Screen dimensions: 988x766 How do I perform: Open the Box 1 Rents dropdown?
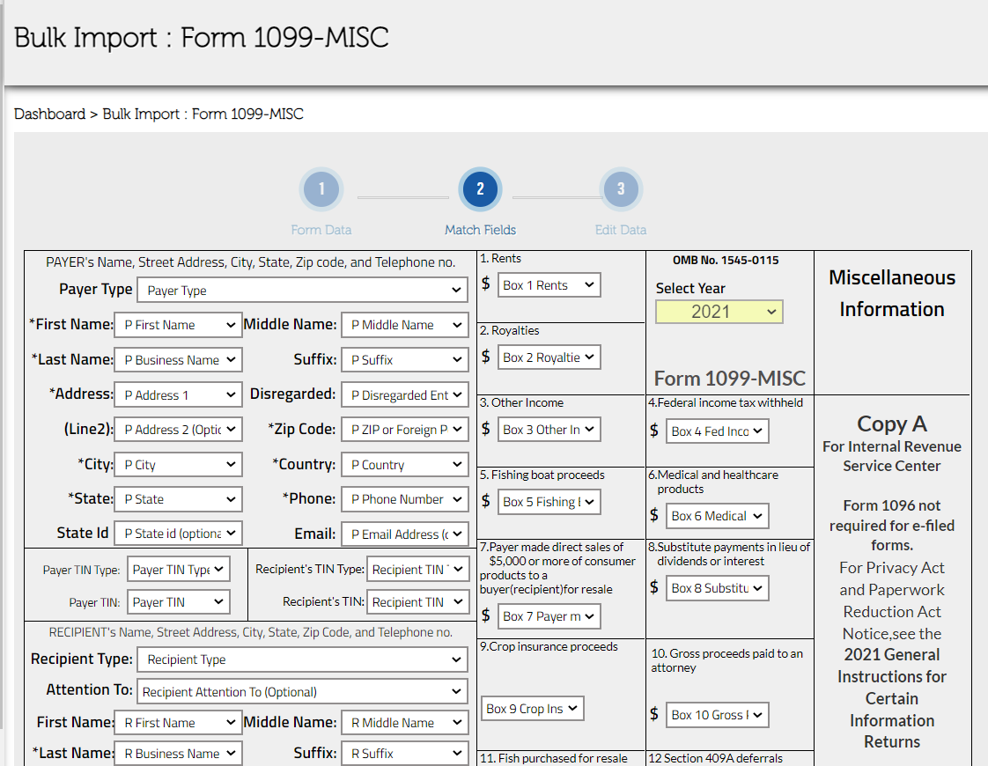(x=549, y=284)
